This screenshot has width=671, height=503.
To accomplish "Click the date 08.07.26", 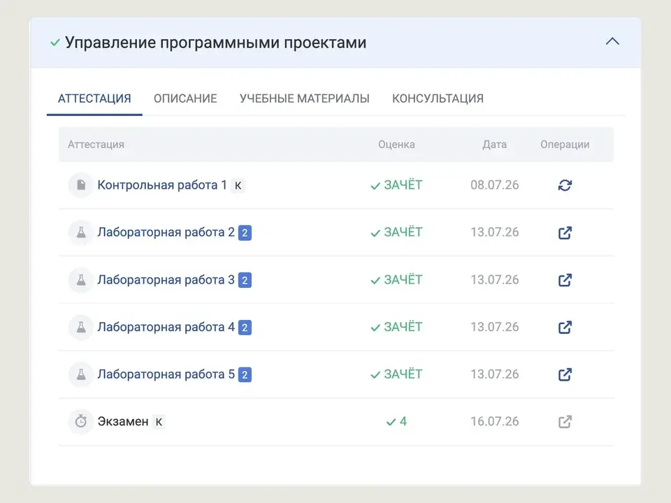I will coord(495,184).
